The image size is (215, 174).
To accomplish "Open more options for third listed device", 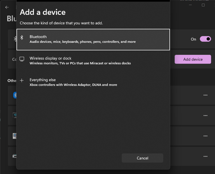I will coord(205,136).
